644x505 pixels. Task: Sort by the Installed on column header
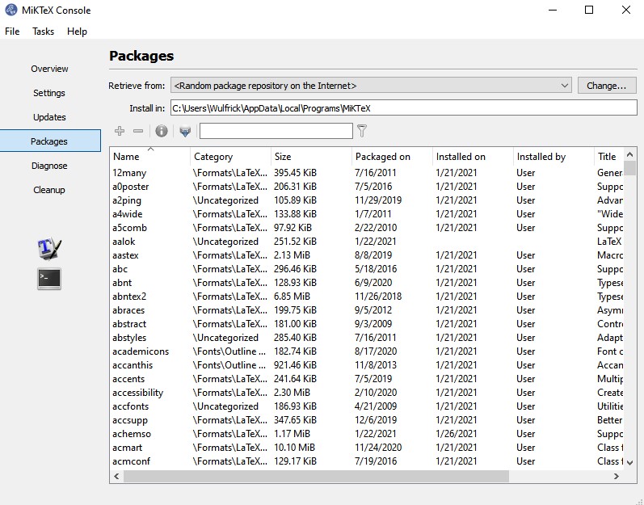[x=473, y=157]
